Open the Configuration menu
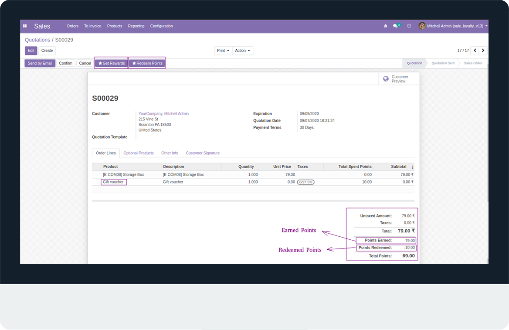509x330 pixels. [x=161, y=26]
